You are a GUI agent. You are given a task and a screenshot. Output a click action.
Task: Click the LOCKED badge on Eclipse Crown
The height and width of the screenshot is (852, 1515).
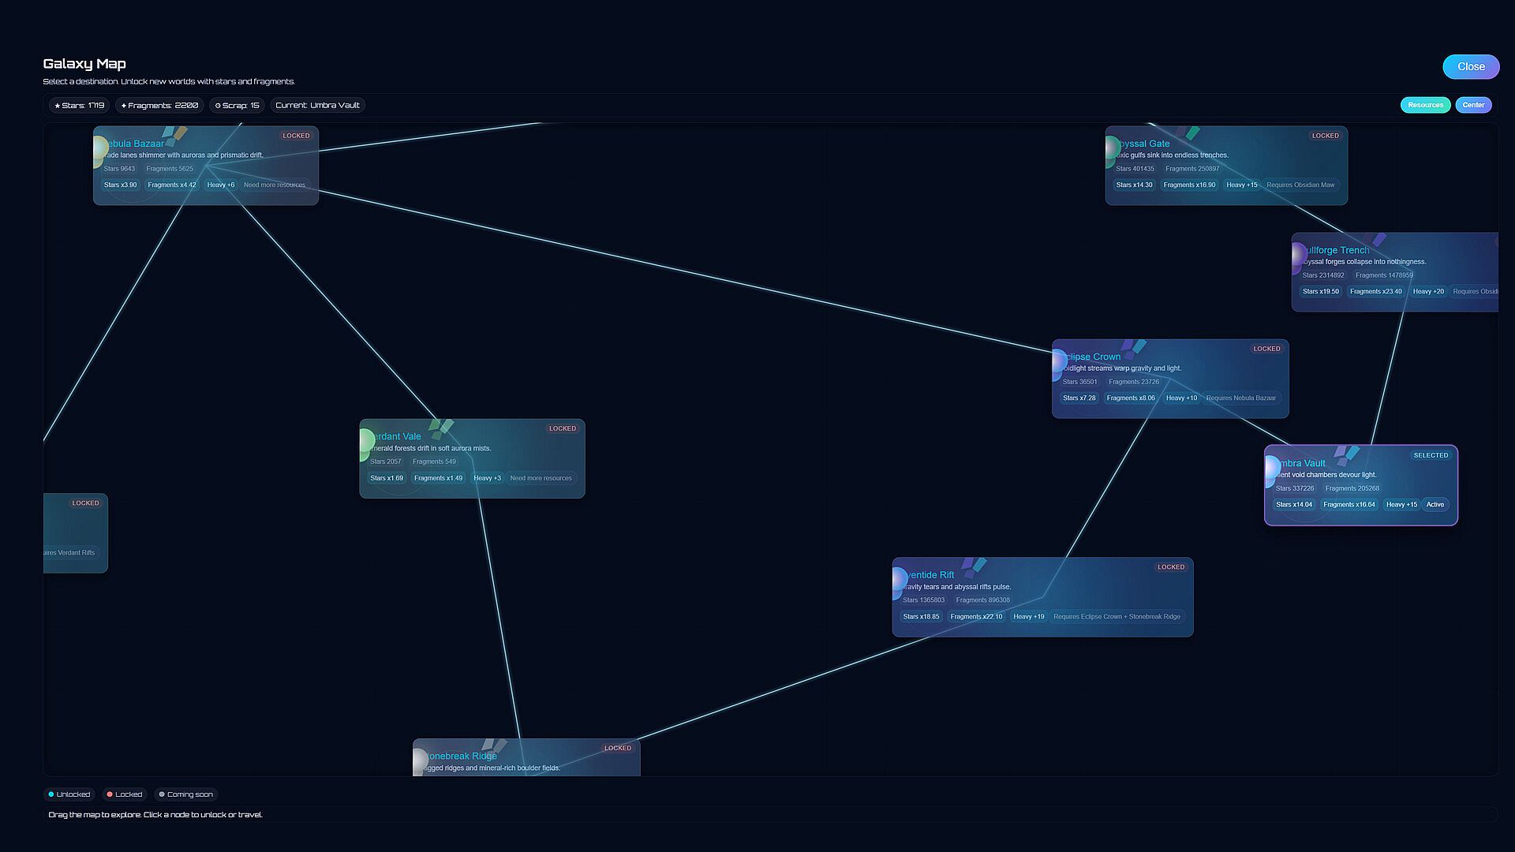(1266, 349)
